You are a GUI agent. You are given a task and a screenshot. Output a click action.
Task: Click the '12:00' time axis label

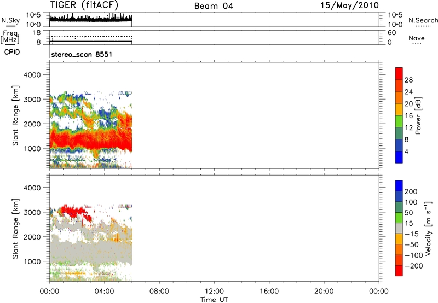click(x=214, y=292)
